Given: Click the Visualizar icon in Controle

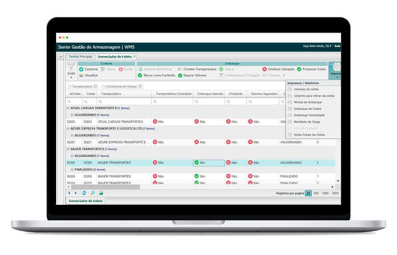Looking at the screenshot, I should point(81,76).
